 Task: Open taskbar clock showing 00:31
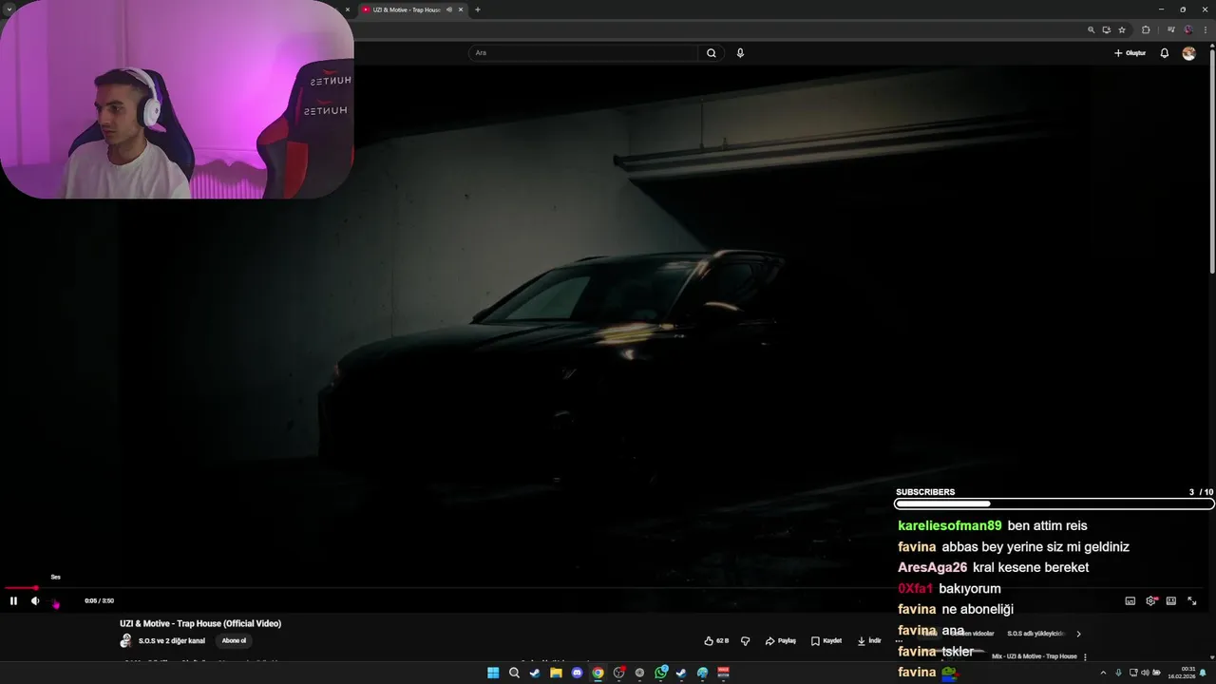(x=1182, y=673)
